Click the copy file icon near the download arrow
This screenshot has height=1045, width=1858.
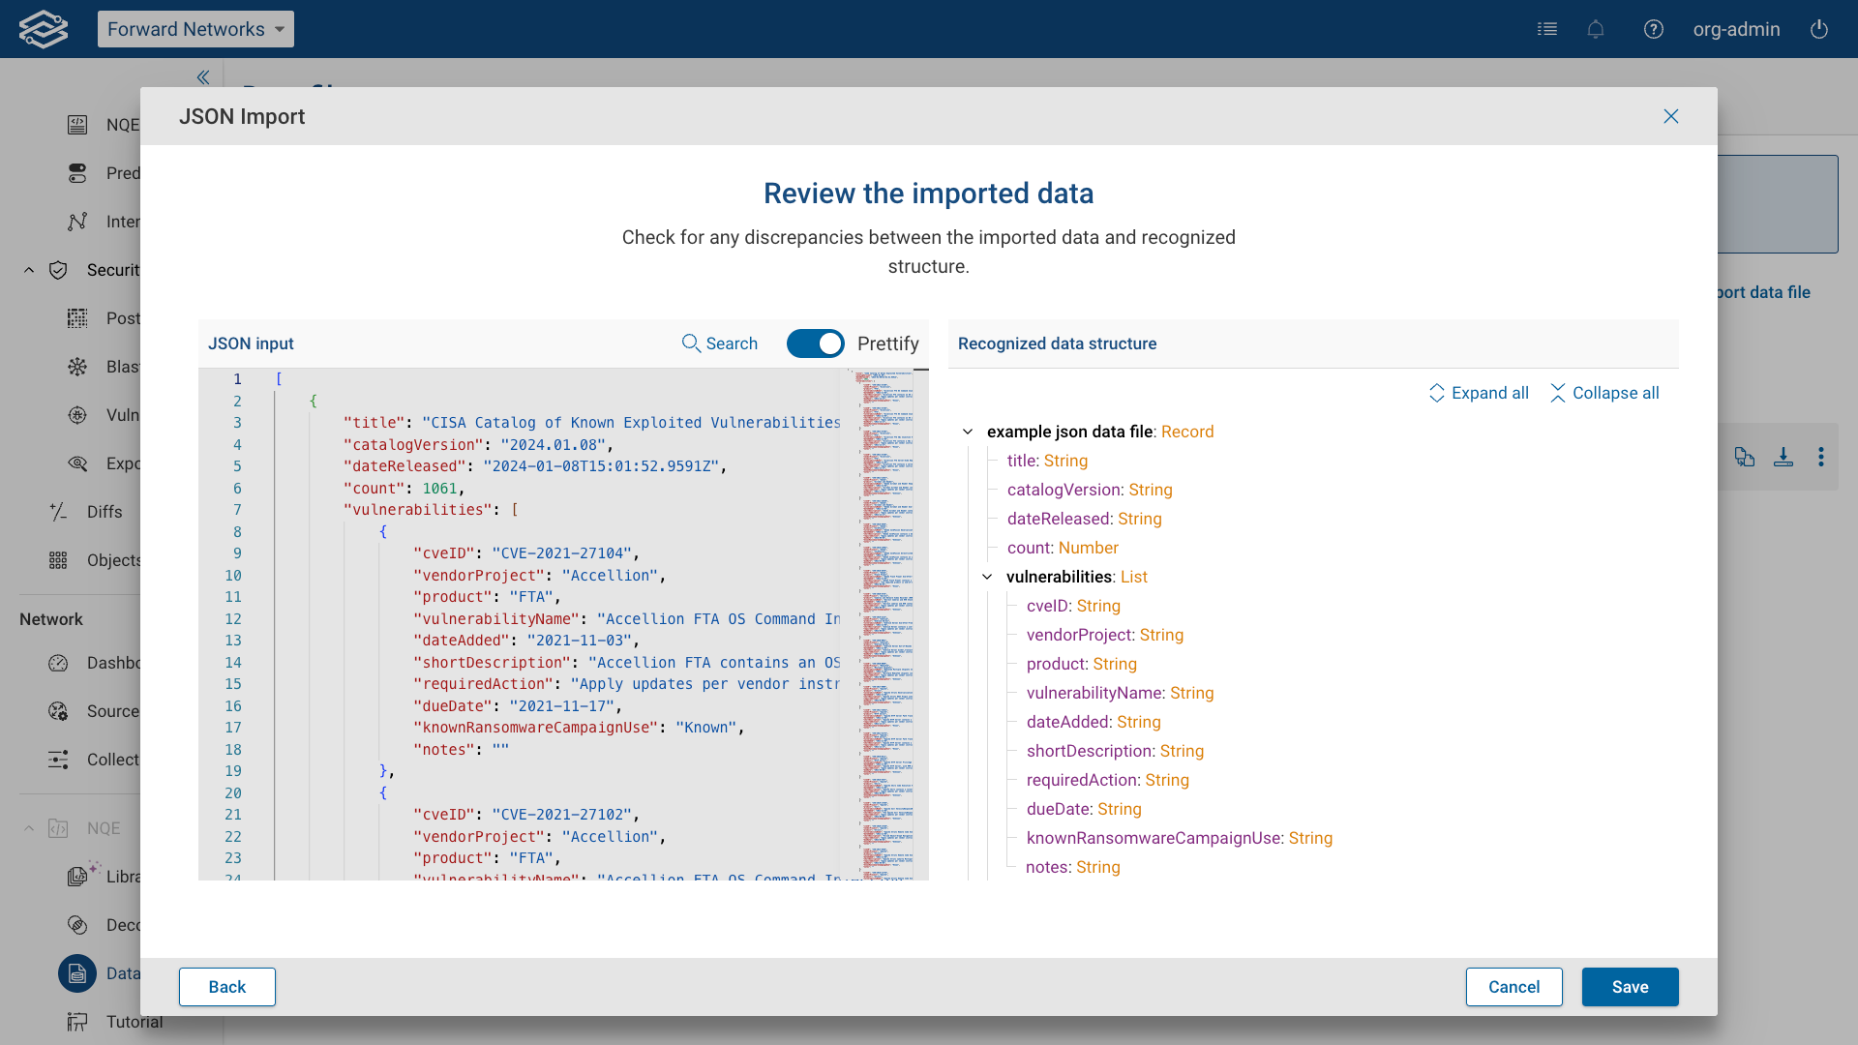coord(1746,457)
